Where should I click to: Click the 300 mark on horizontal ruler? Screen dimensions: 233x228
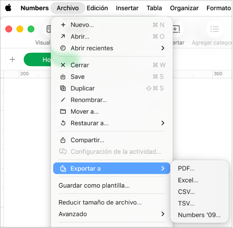pos(218,74)
